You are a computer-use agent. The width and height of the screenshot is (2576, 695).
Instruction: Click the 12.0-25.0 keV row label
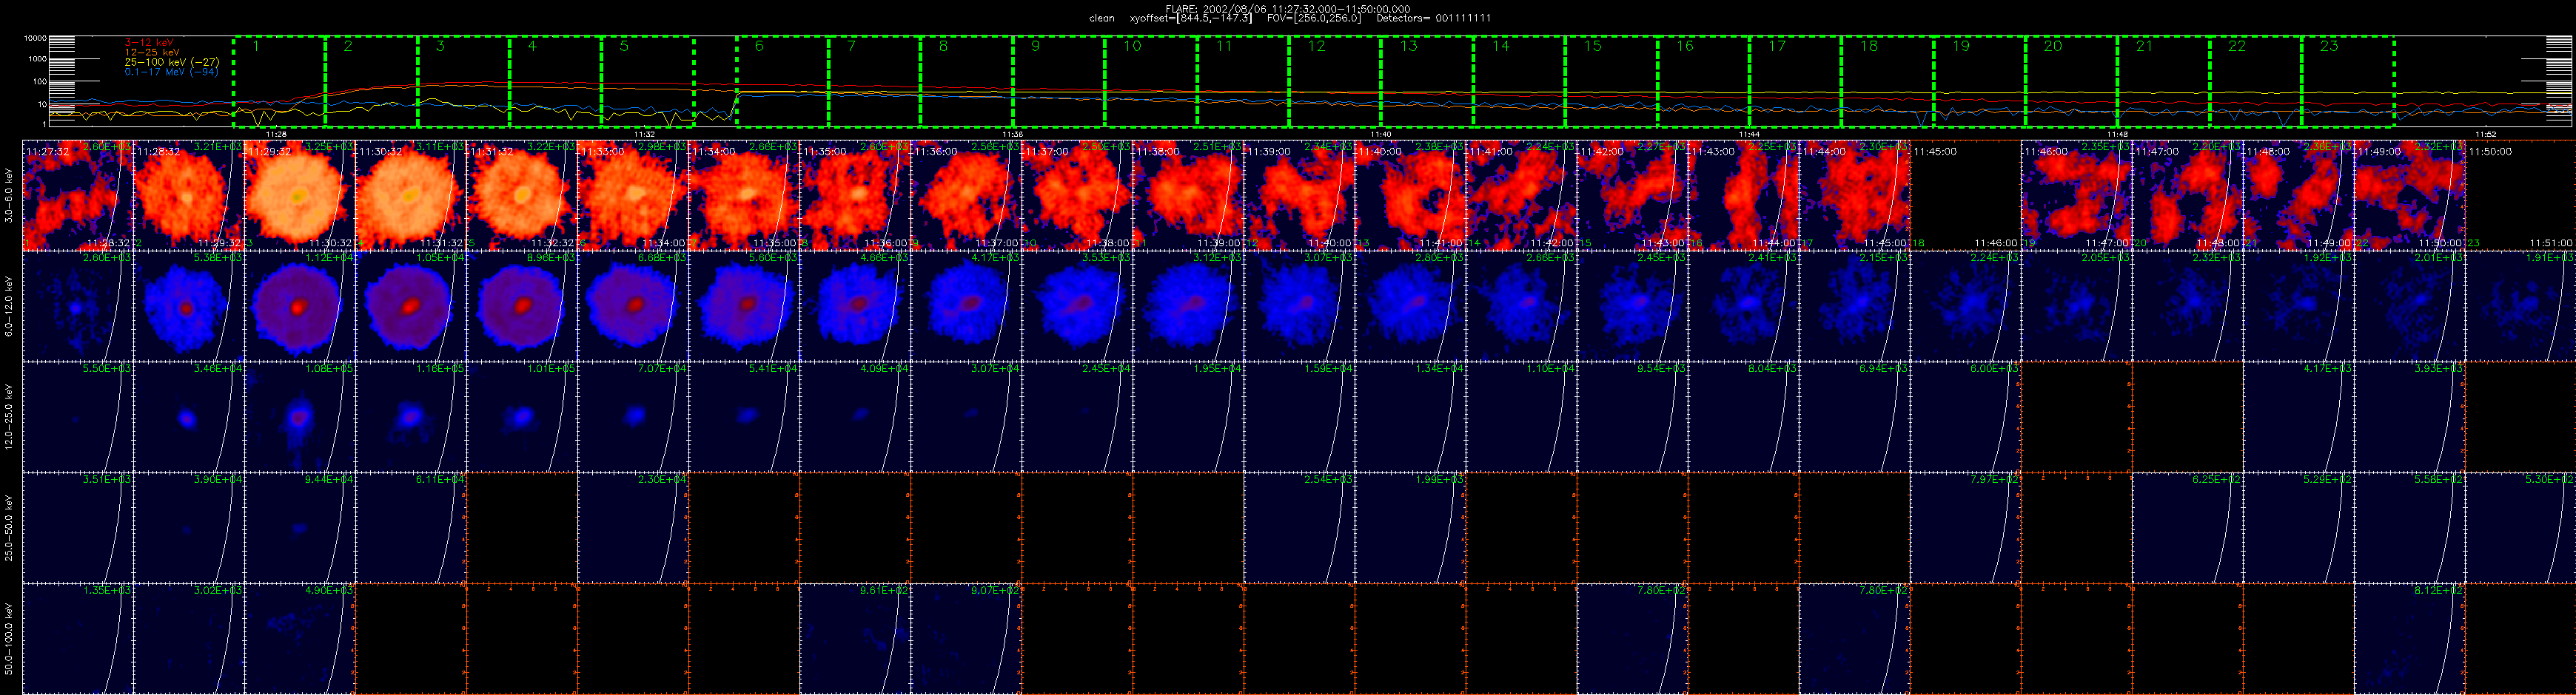pyautogui.click(x=9, y=416)
